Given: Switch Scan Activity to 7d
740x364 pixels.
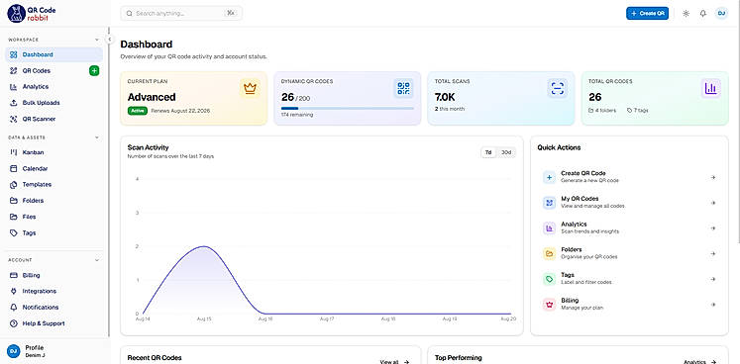Looking at the screenshot, I should (x=488, y=152).
